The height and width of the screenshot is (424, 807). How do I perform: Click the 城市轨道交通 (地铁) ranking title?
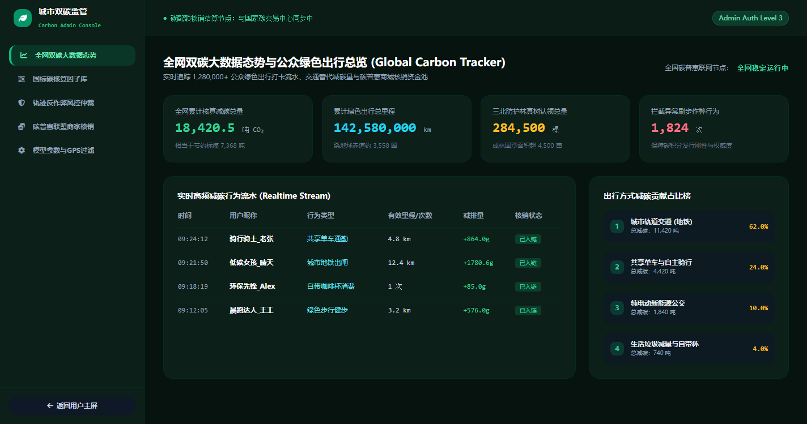point(661,222)
